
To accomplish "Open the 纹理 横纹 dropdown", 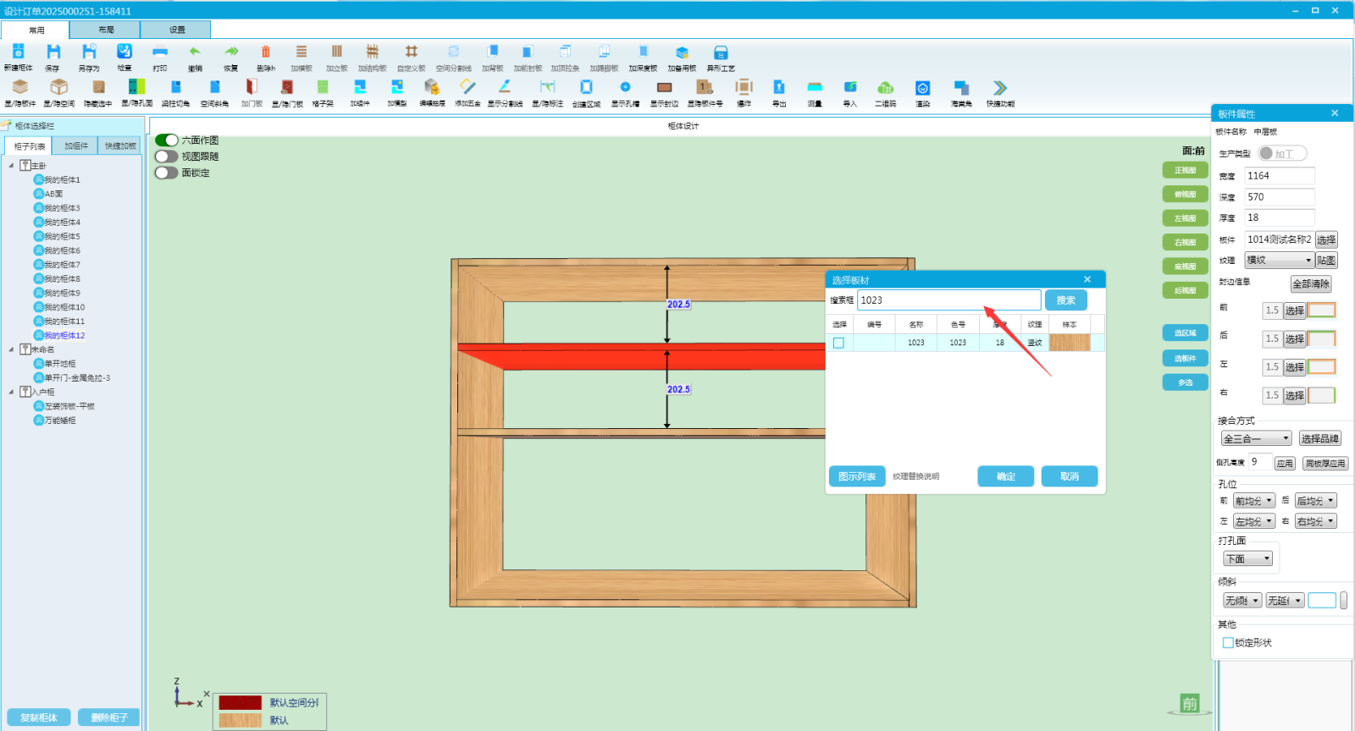I will pyautogui.click(x=1279, y=261).
